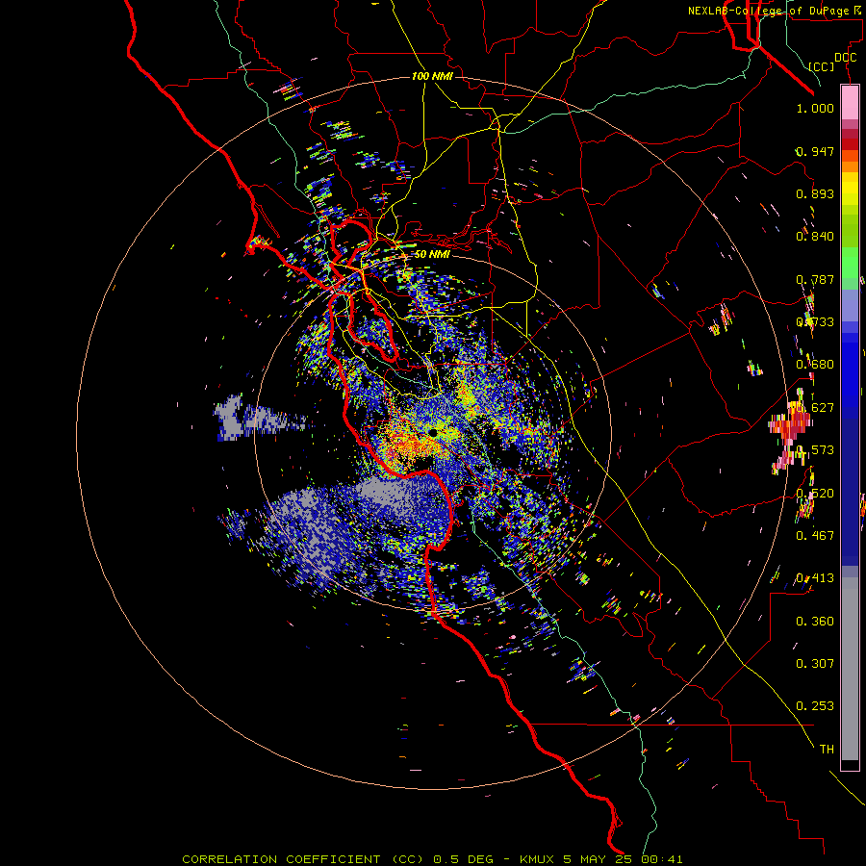
Task: Click the 0.680 legend value
Action: click(x=815, y=365)
